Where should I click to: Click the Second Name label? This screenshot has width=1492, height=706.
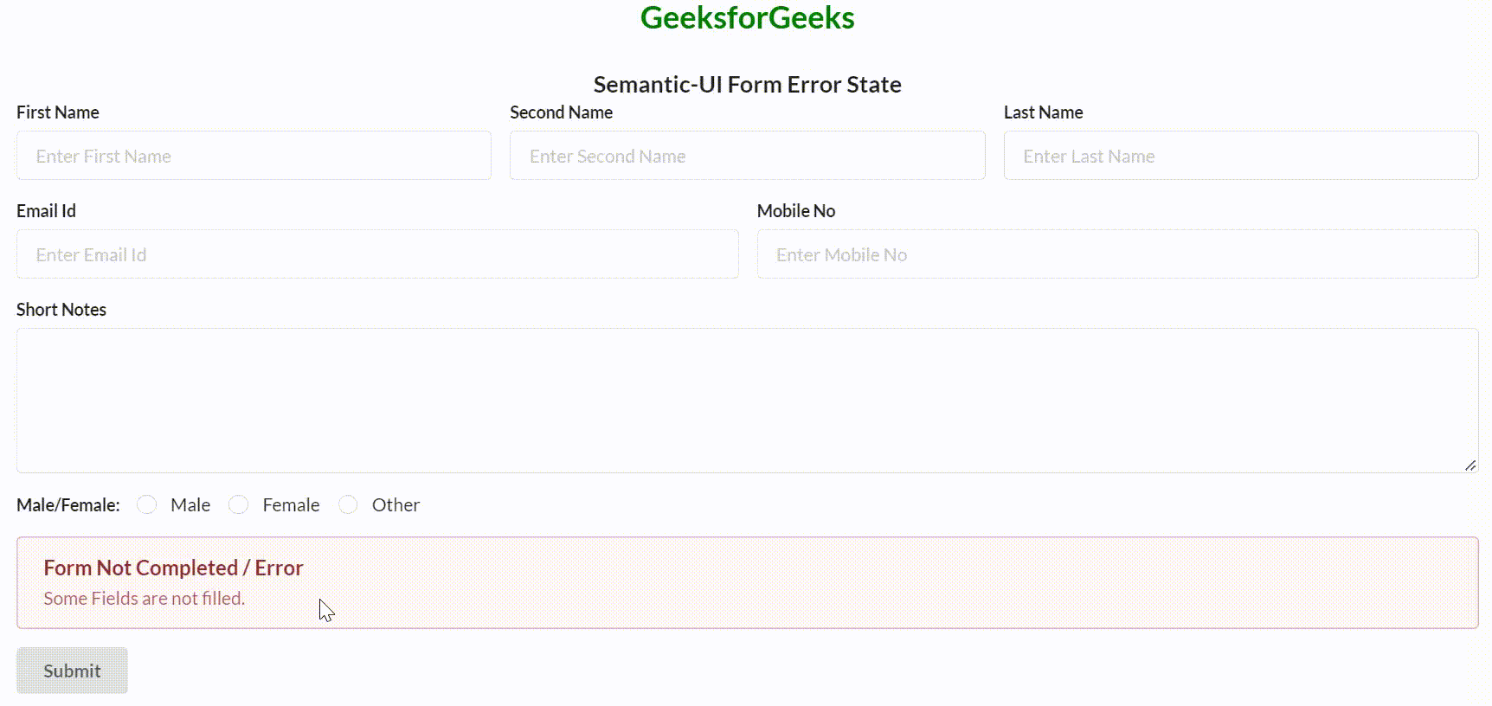[x=561, y=112]
